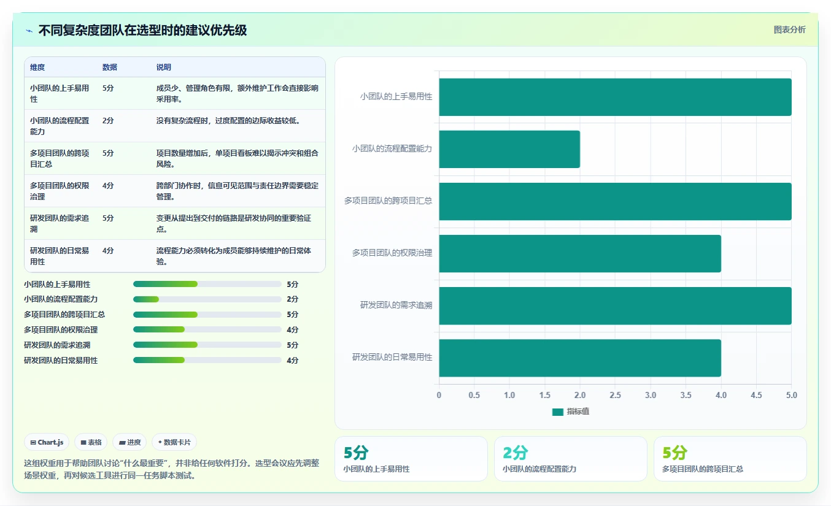Click the 多项目团队的权限治理 progress bar
The width and height of the screenshot is (831, 506).
[x=207, y=330]
